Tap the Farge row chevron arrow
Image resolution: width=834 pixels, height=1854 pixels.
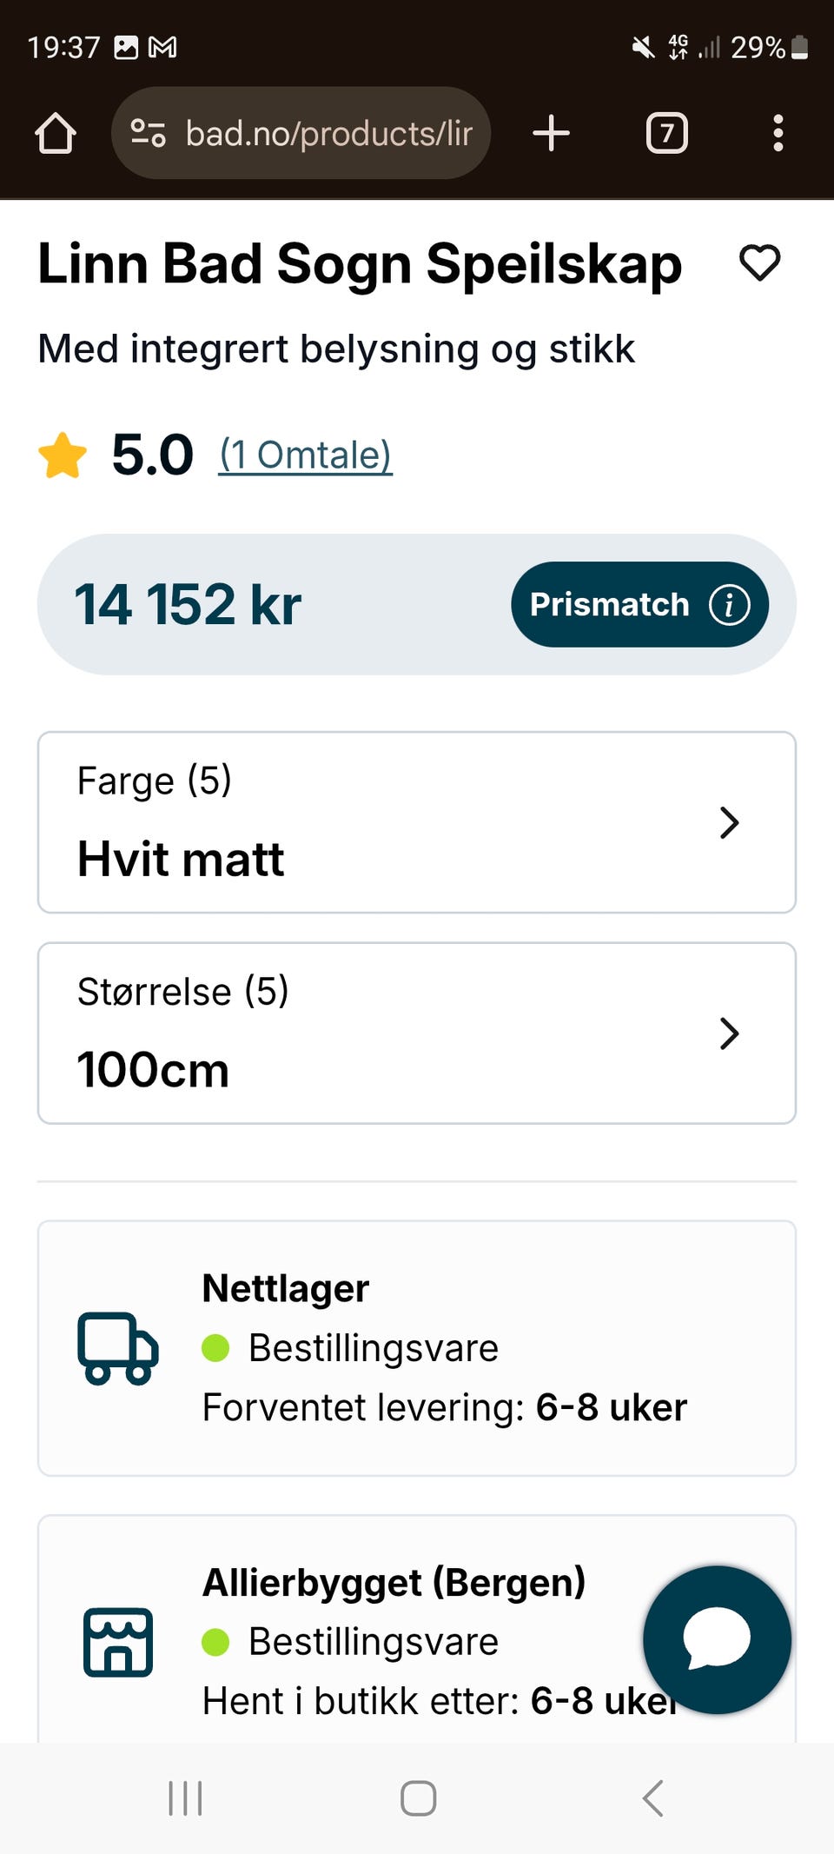pyautogui.click(x=729, y=822)
